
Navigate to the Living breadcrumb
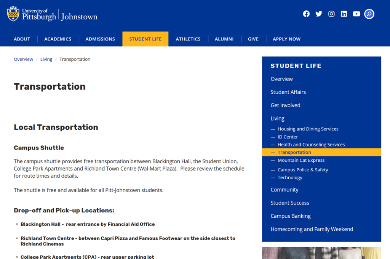46,59
